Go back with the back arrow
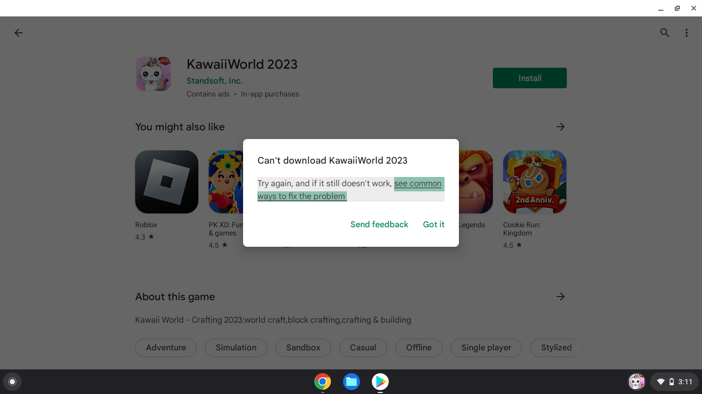 19,33
